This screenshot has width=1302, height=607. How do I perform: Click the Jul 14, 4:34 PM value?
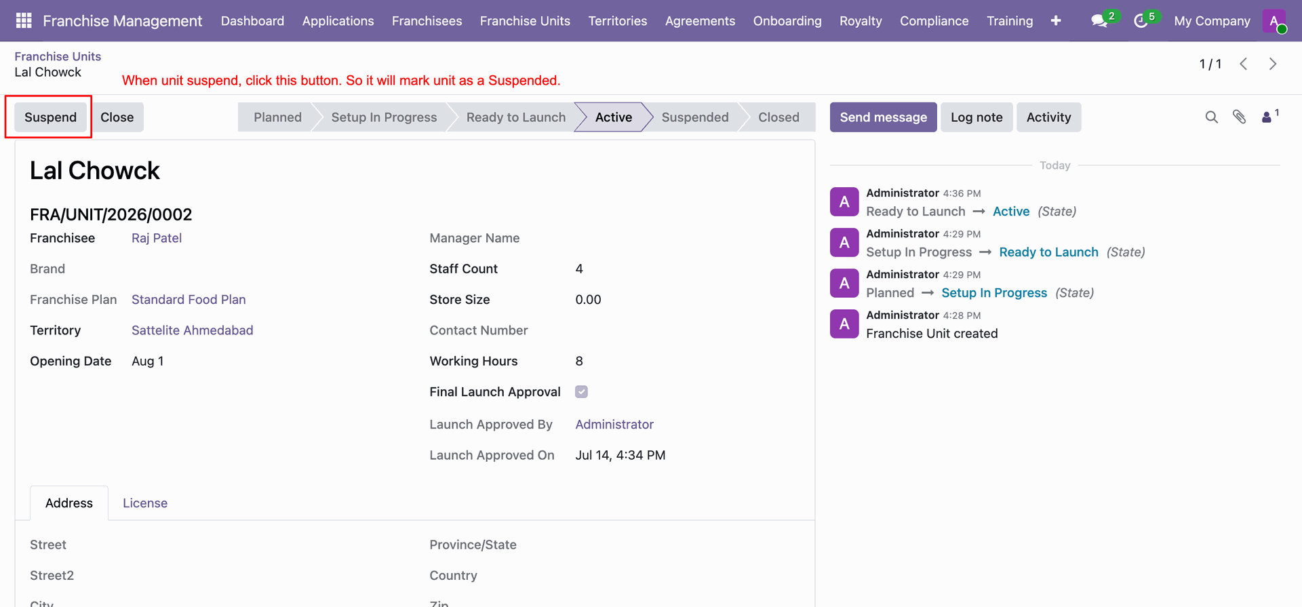(620, 455)
